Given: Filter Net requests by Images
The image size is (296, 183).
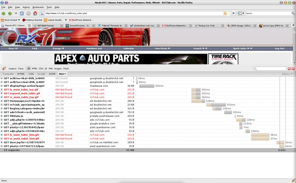Looking at the screenshot, I should [58, 69].
